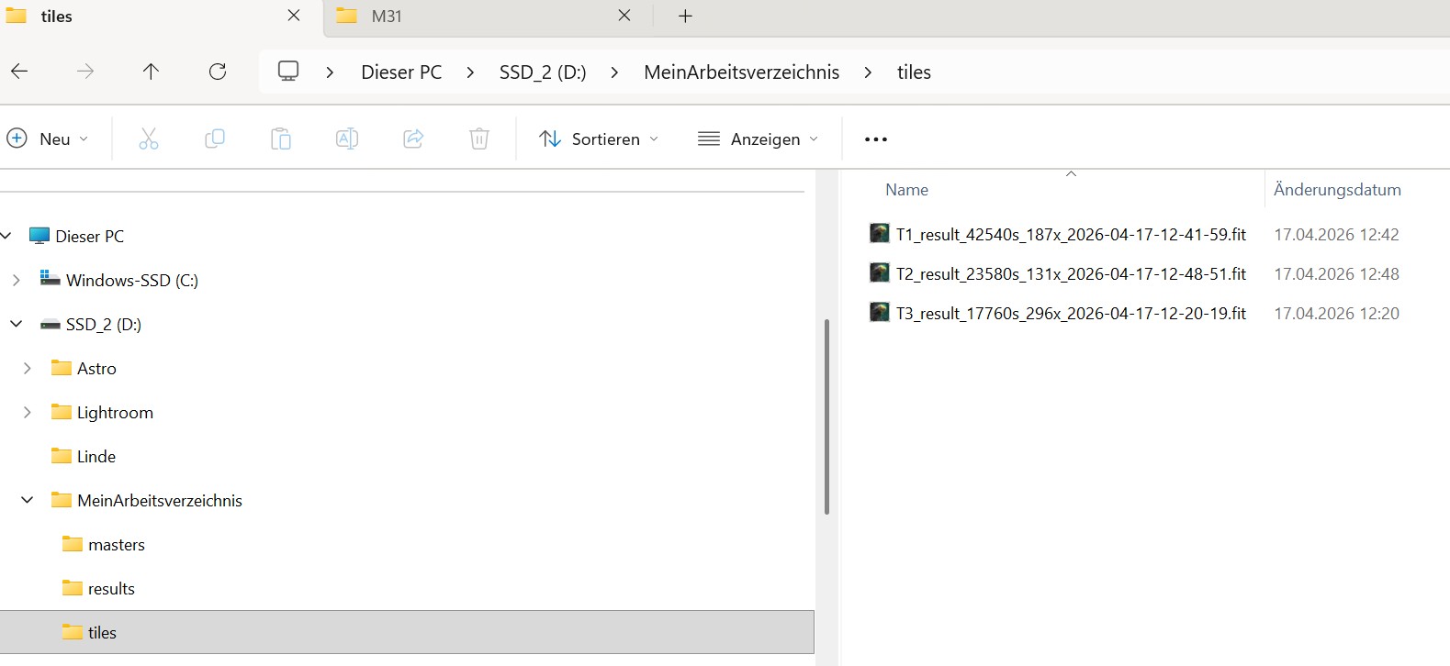Open the Neu creation dropdown
Viewport: 1450px width, 666px height.
(48, 139)
